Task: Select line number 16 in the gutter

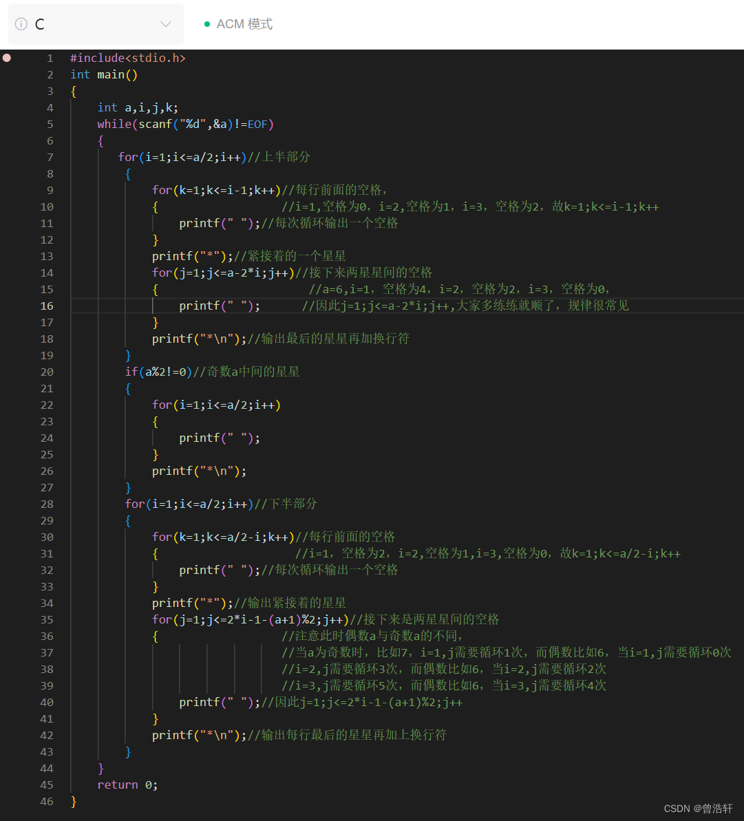Action: coord(47,306)
